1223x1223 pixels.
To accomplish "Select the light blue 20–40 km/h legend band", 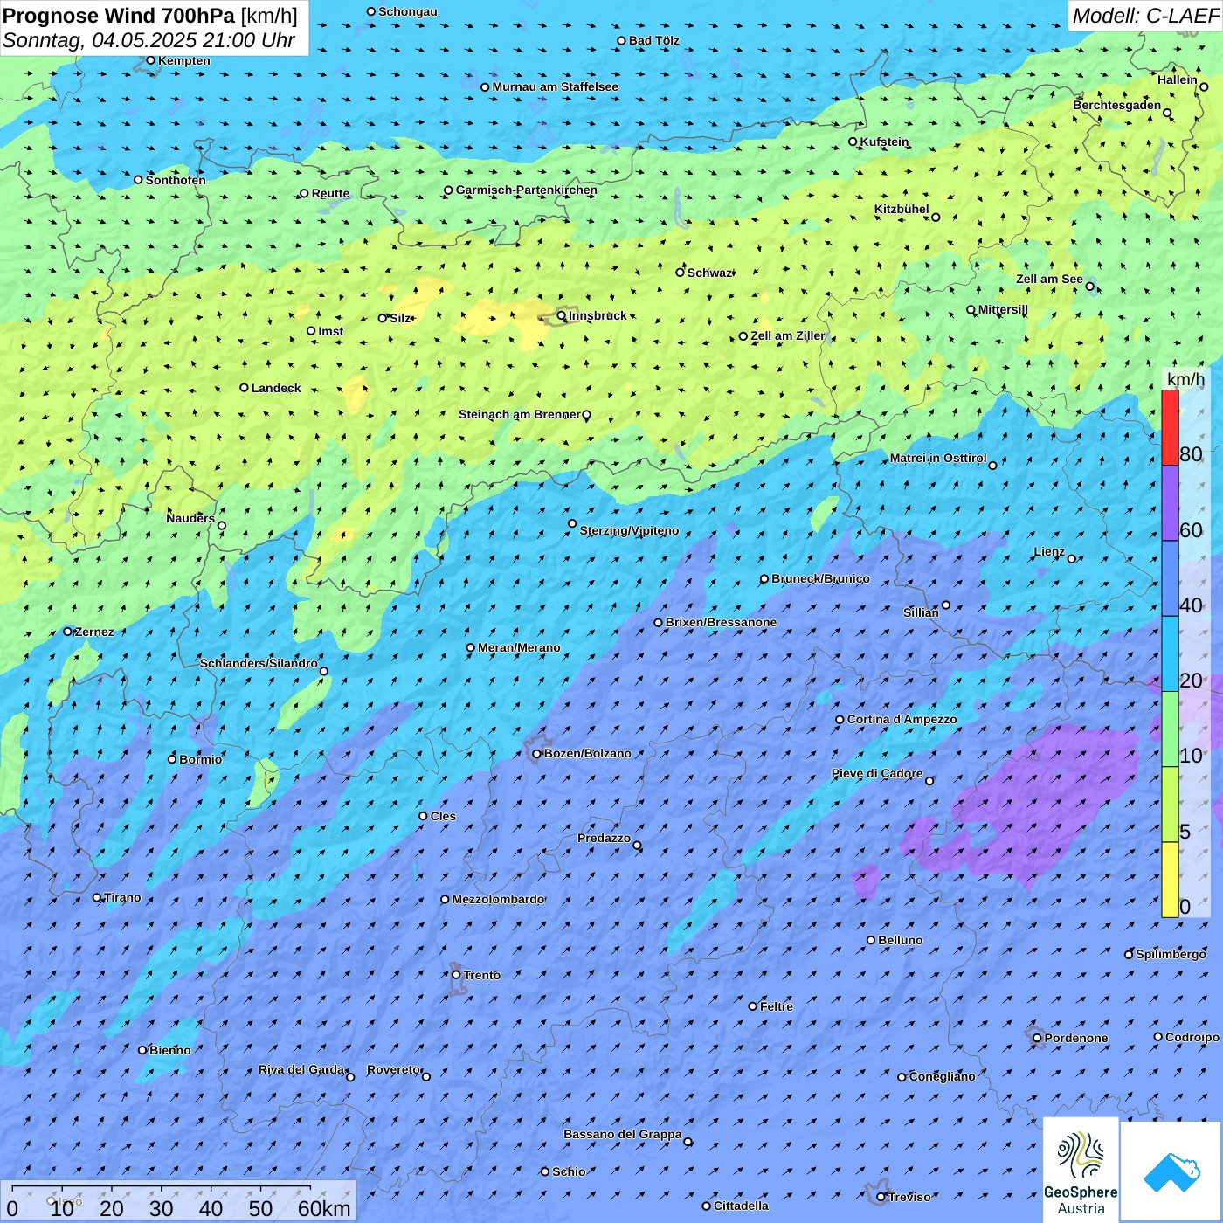I will pos(1170,654).
